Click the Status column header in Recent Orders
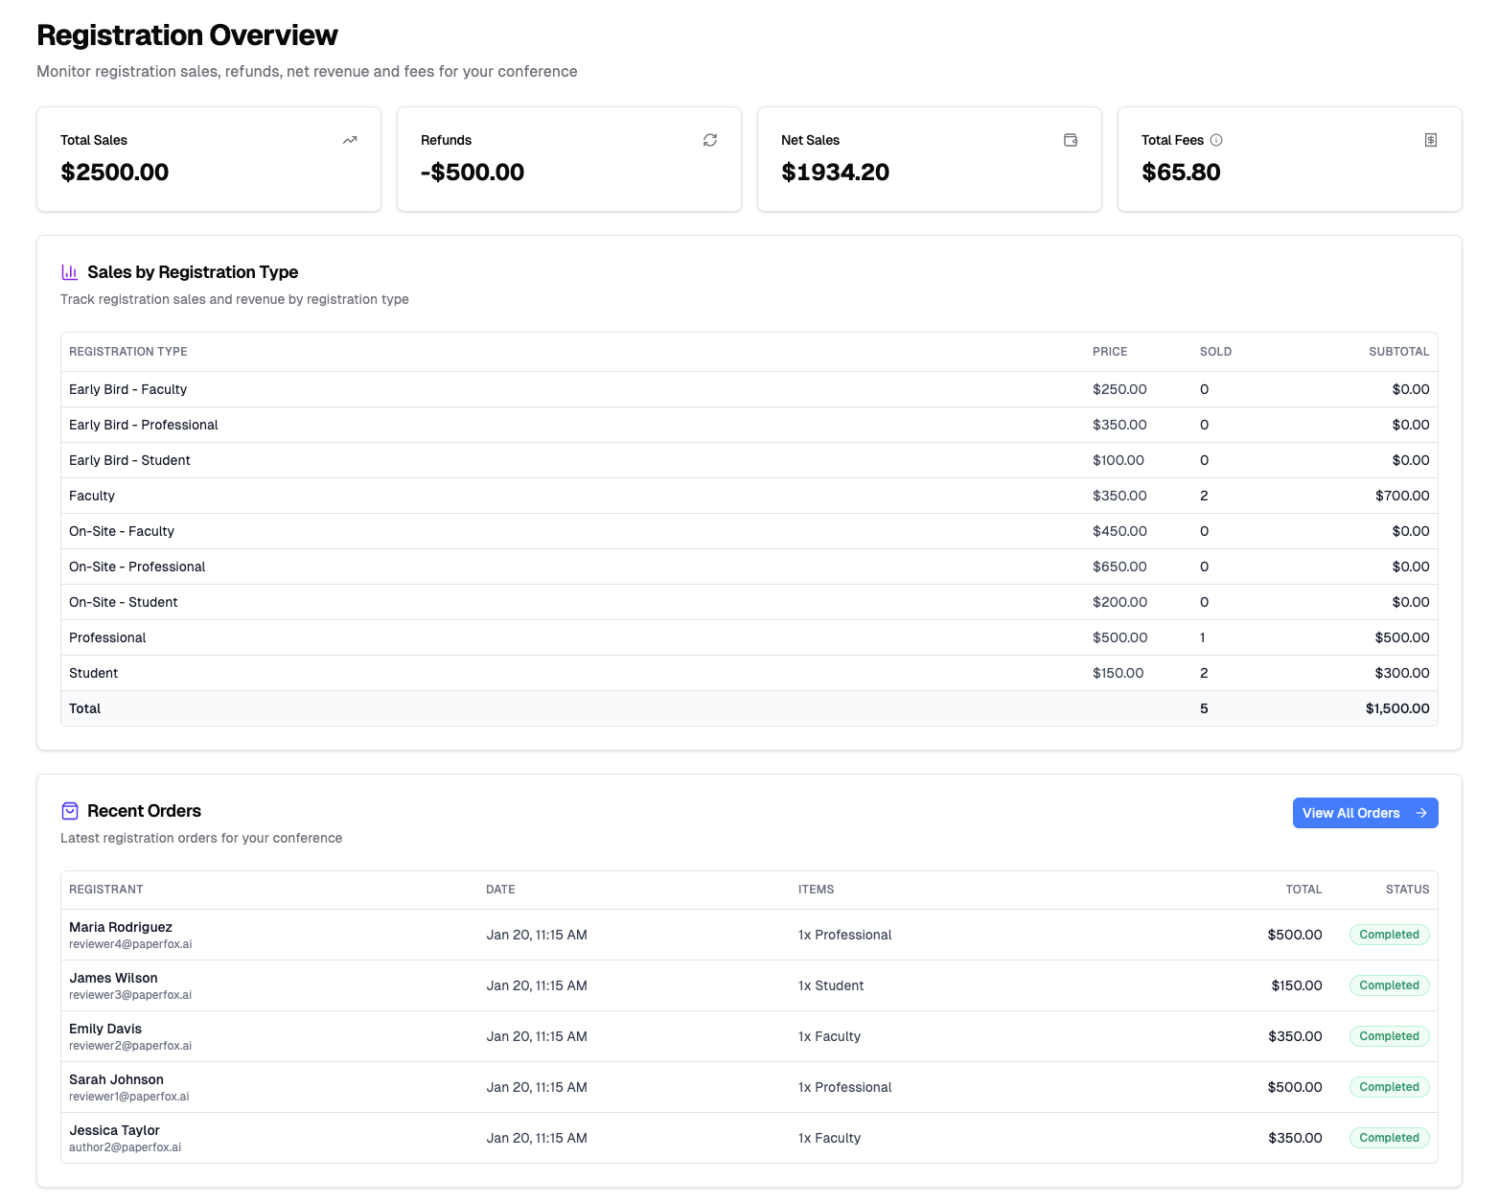 (1407, 890)
